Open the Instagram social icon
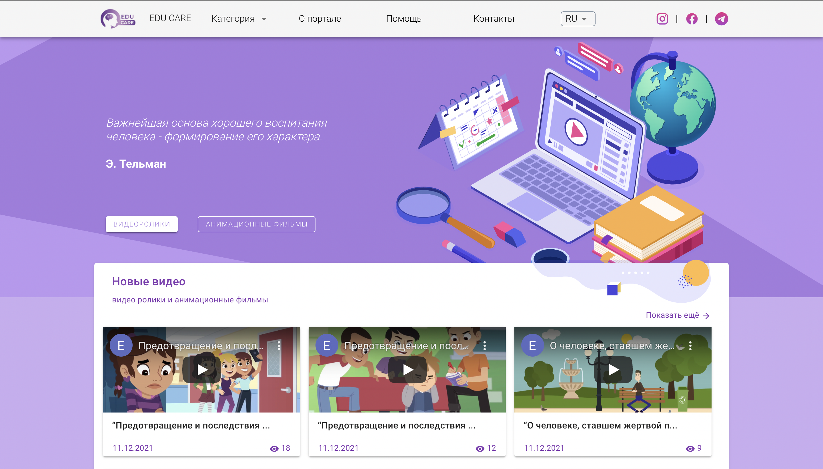This screenshot has width=823, height=469. tap(662, 19)
